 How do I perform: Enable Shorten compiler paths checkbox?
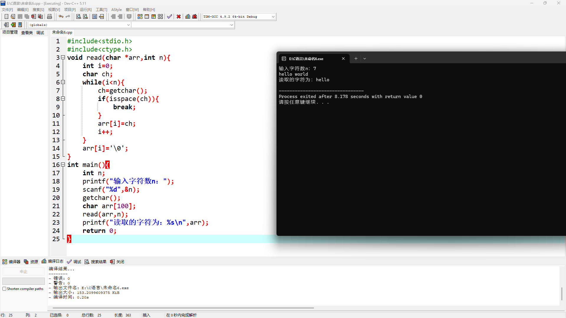click(x=4, y=289)
